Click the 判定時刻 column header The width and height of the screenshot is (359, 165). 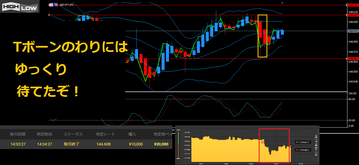click(x=44, y=134)
